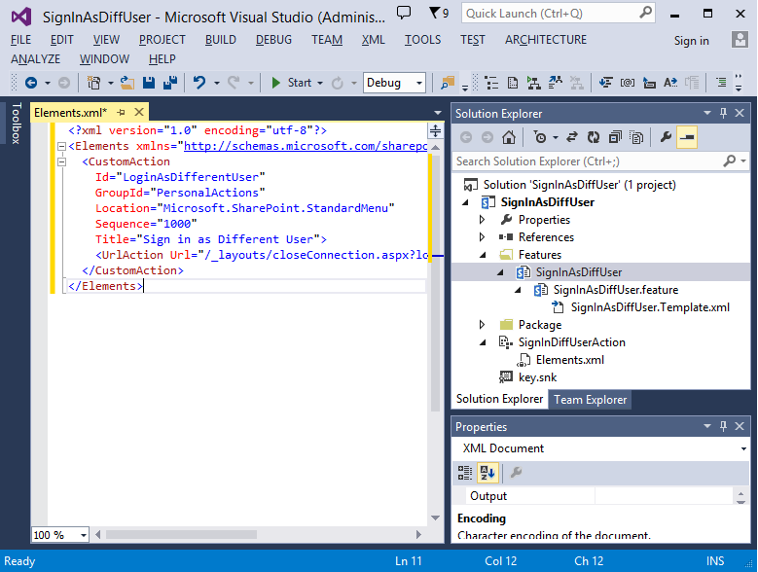This screenshot has height=572, width=758.
Task: Click the Sign in link
Action: [x=691, y=41]
